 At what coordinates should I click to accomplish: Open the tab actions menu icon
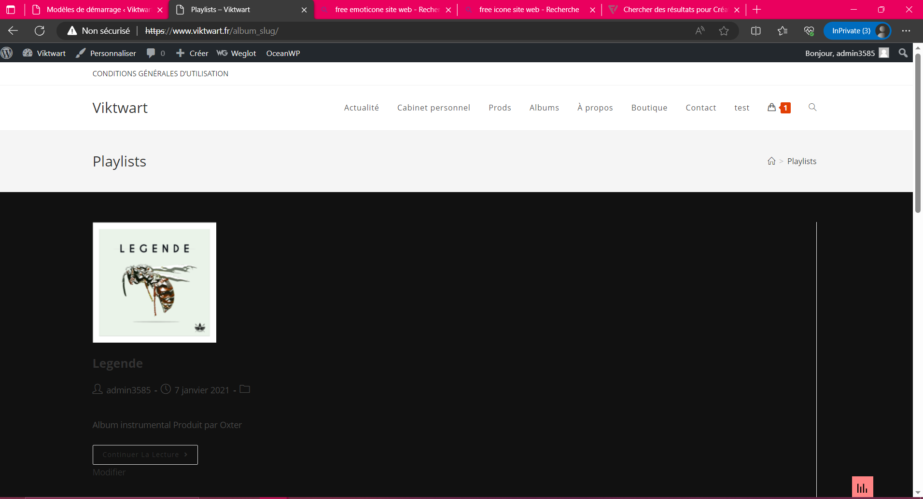pos(11,10)
